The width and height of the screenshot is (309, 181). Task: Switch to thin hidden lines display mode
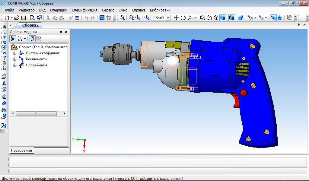tap(216, 18)
